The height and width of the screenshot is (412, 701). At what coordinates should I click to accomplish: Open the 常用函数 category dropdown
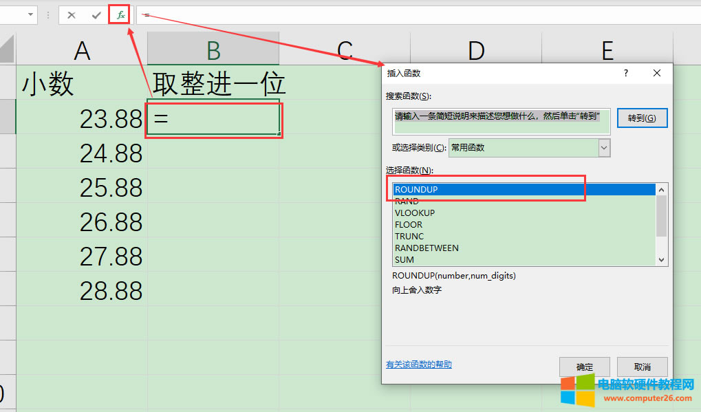click(603, 148)
